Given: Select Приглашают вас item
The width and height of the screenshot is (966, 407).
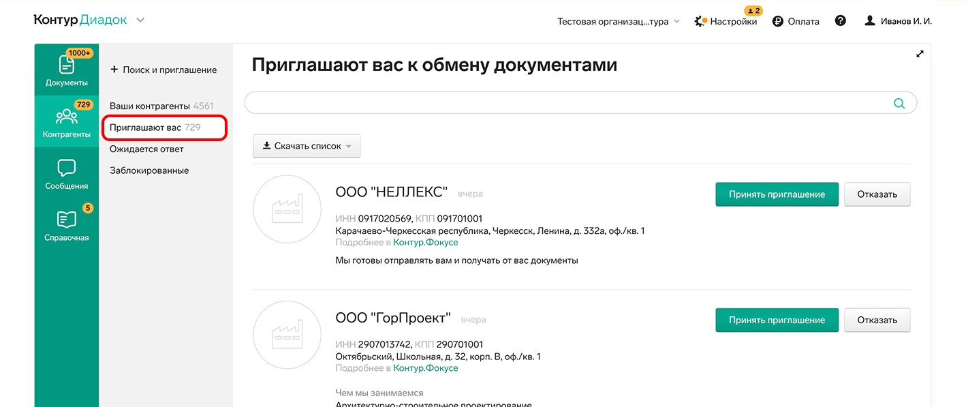Looking at the screenshot, I should click(x=155, y=127).
